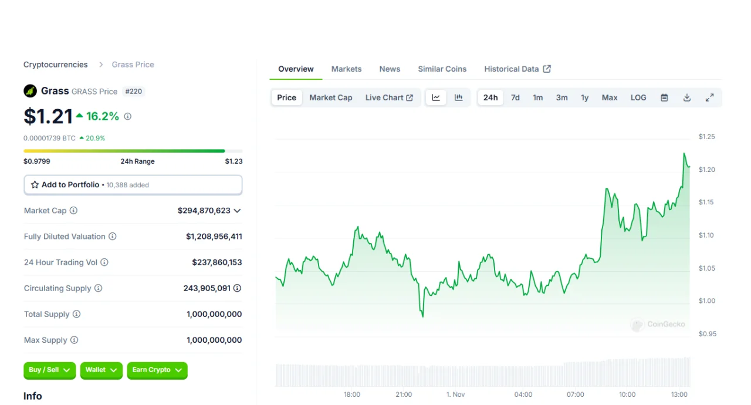Open the Wallet dropdown
Viewport: 751px width, 405px height.
click(x=102, y=370)
